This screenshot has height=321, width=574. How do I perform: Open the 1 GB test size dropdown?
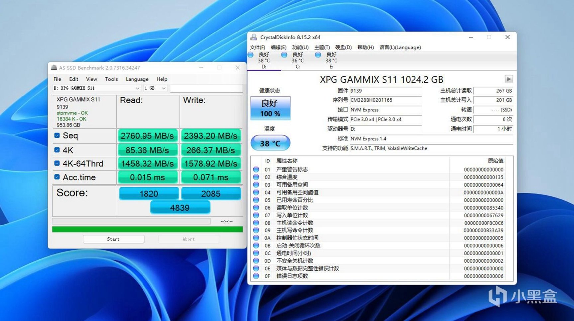[x=155, y=88]
